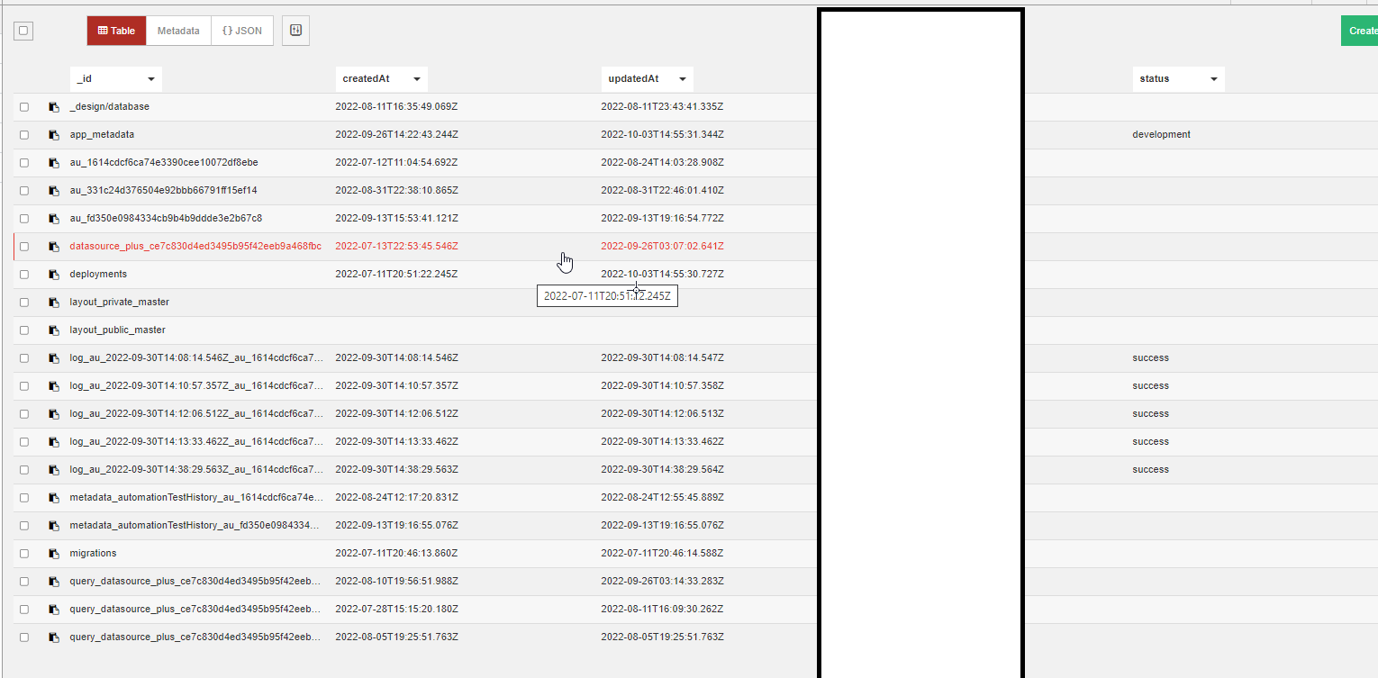
Task: Switch to the Metadata tab
Action: click(x=177, y=30)
